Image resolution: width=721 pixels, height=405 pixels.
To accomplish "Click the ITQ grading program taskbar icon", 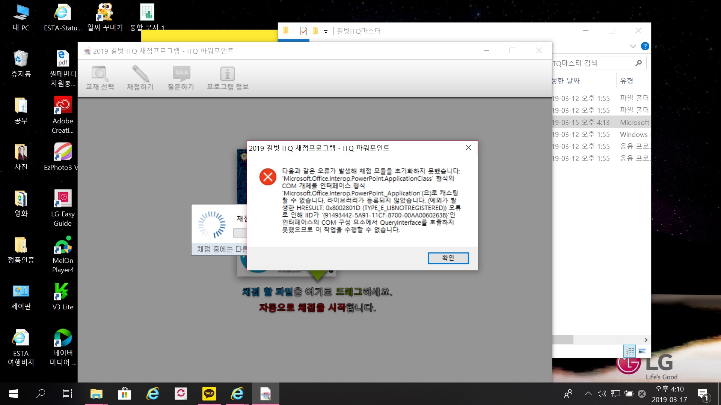I will coord(265,394).
